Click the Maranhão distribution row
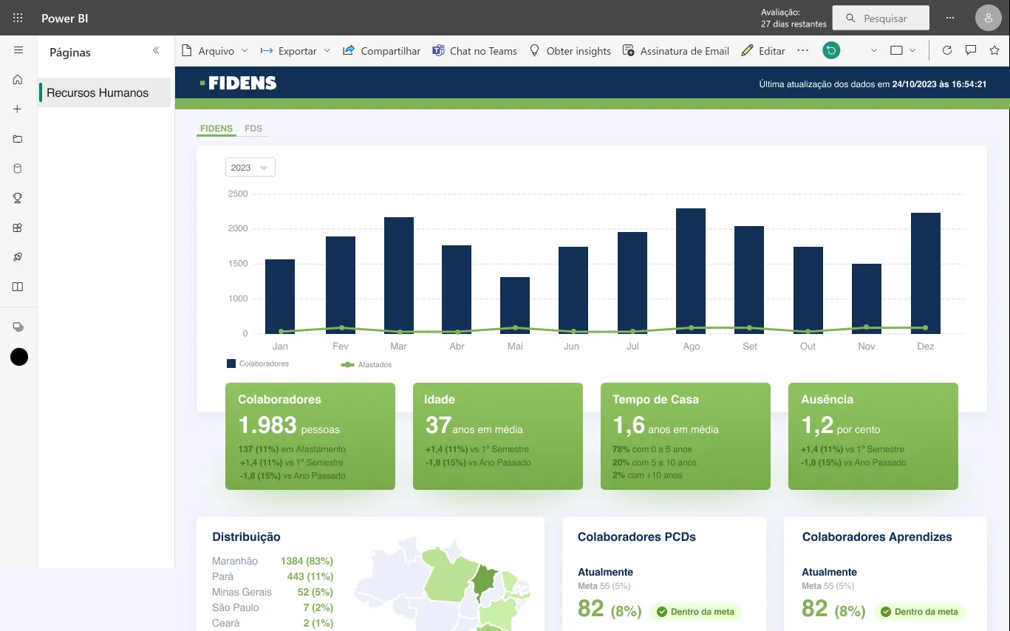 273,561
